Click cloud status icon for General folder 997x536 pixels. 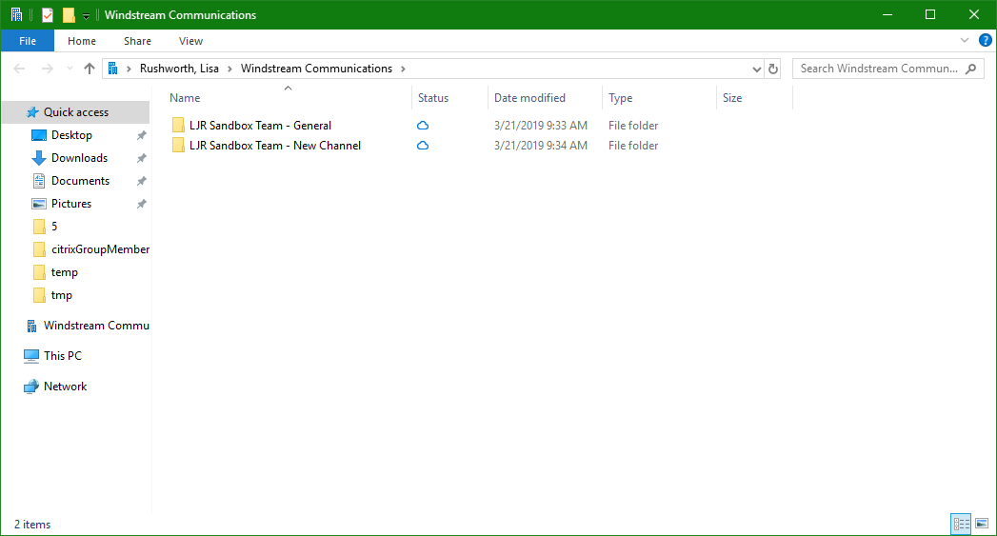pos(422,126)
